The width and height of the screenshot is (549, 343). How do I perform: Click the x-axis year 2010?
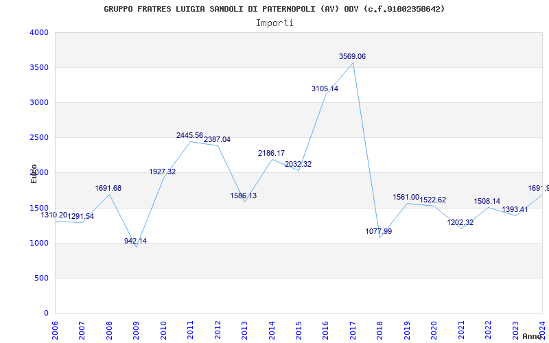pos(163,330)
